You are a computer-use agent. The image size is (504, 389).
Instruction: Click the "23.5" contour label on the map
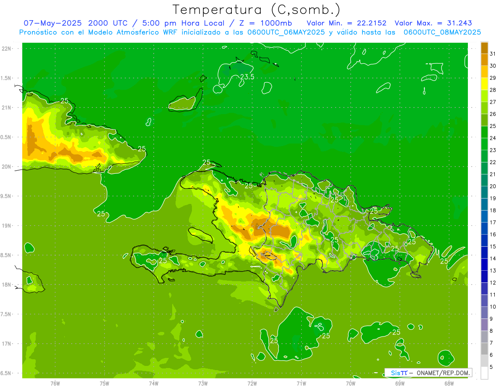(x=247, y=77)
